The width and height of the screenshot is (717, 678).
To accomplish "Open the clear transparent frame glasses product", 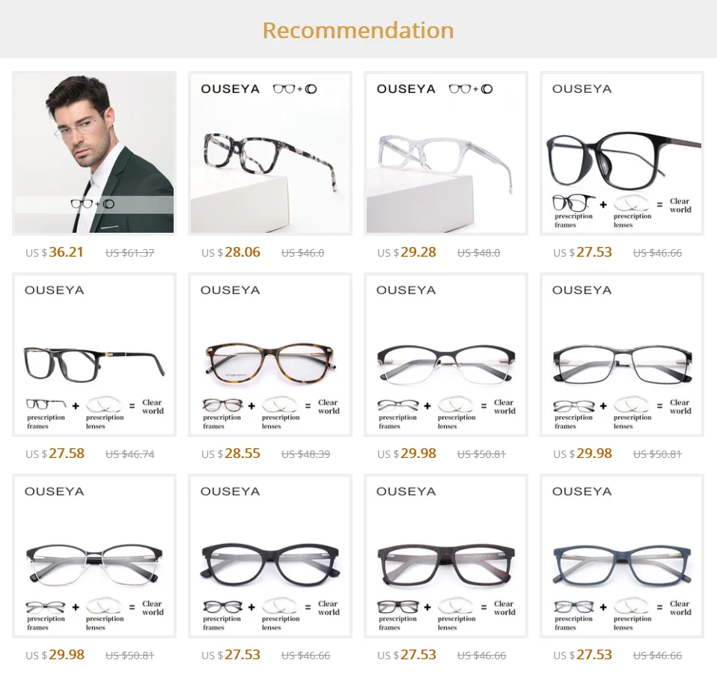I will click(446, 153).
